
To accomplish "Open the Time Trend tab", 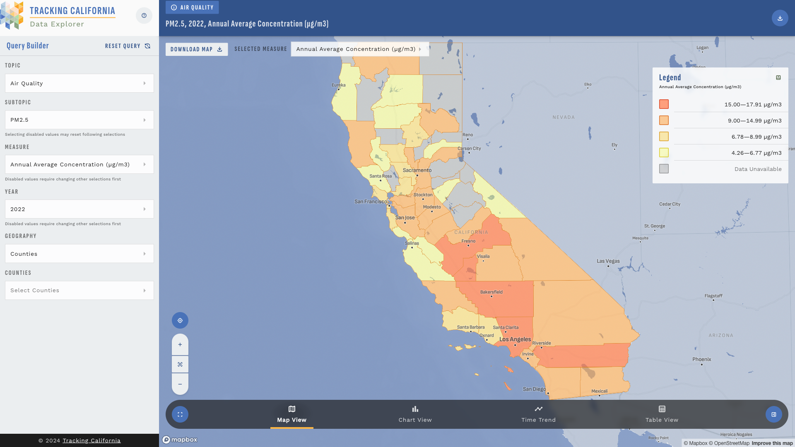I will (x=538, y=414).
